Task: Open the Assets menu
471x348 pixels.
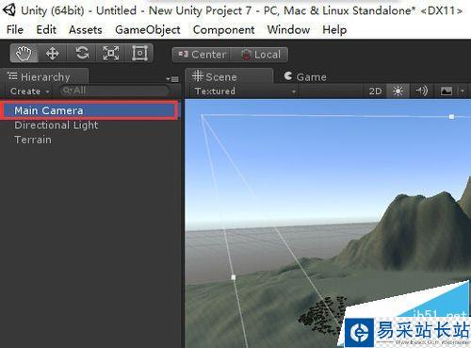Action: pyautogui.click(x=86, y=29)
